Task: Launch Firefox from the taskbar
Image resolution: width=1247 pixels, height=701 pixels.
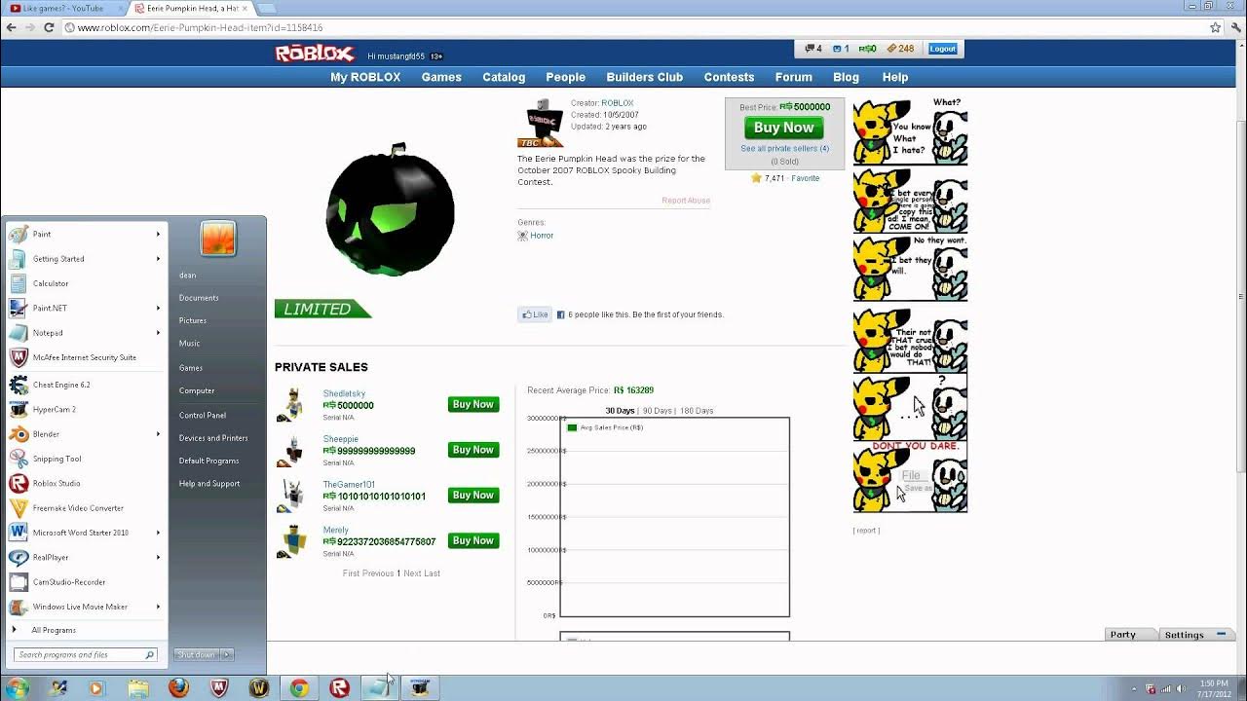Action: pyautogui.click(x=180, y=688)
